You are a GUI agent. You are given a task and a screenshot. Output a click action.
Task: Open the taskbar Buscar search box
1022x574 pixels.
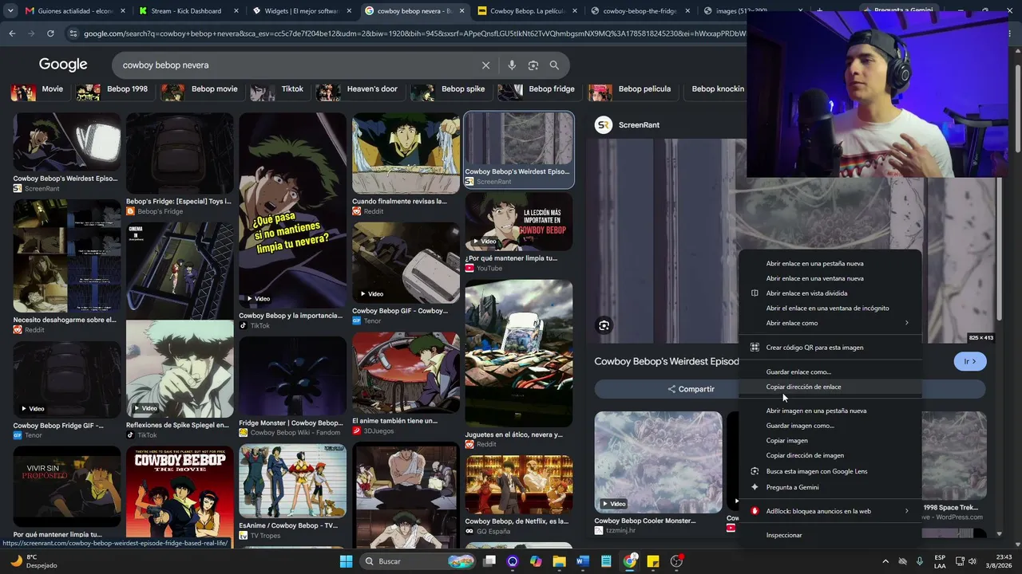coord(417,561)
